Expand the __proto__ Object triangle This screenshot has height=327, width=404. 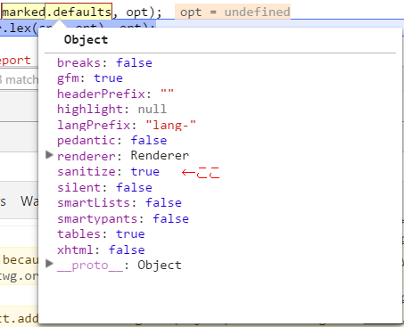coord(49,264)
